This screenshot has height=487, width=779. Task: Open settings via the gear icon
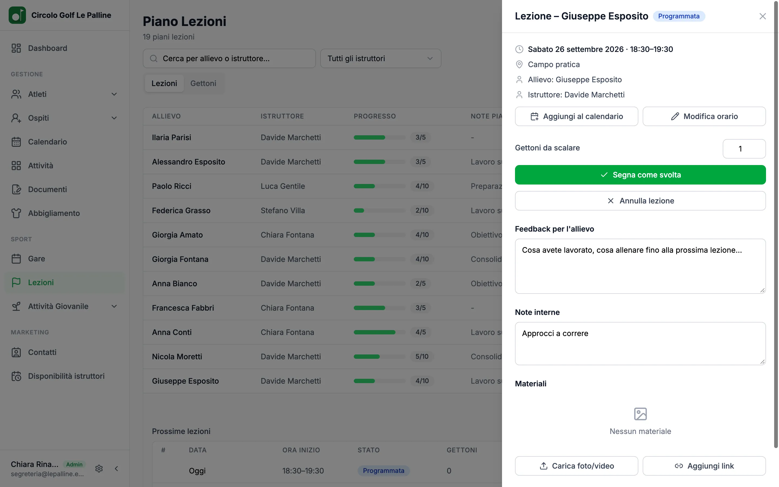tap(99, 469)
